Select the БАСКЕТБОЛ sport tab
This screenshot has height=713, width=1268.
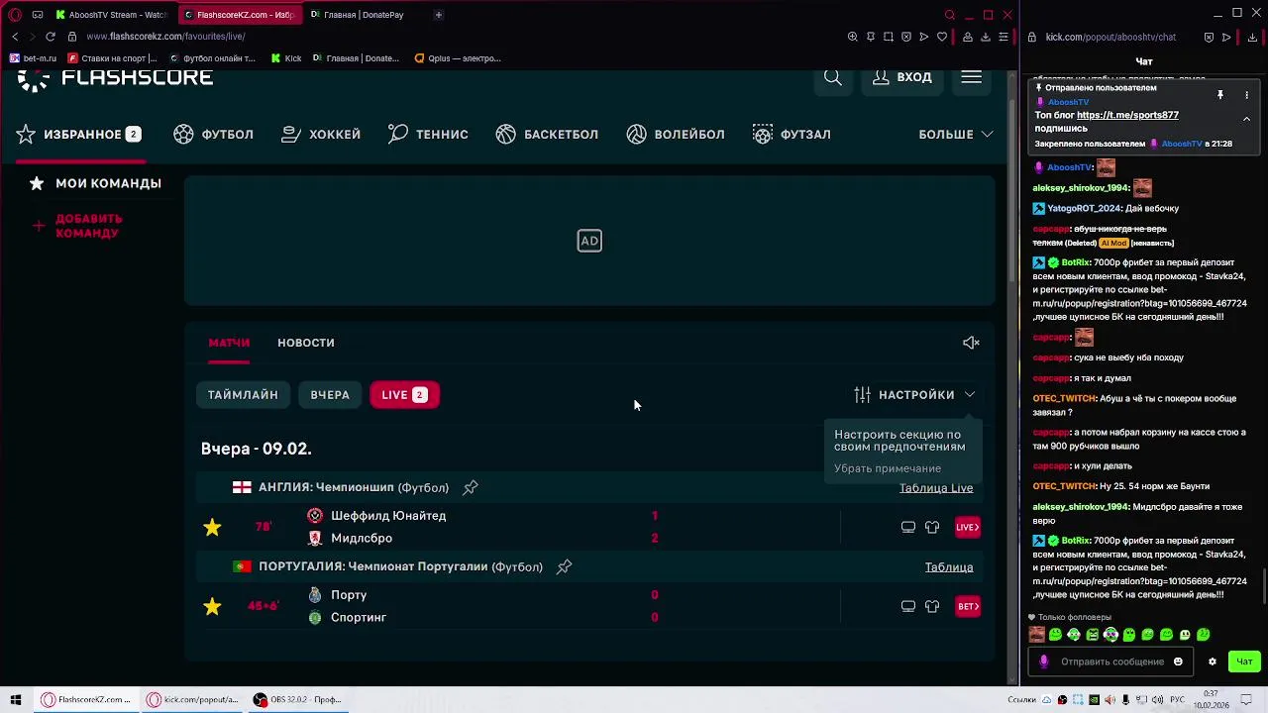547,134
